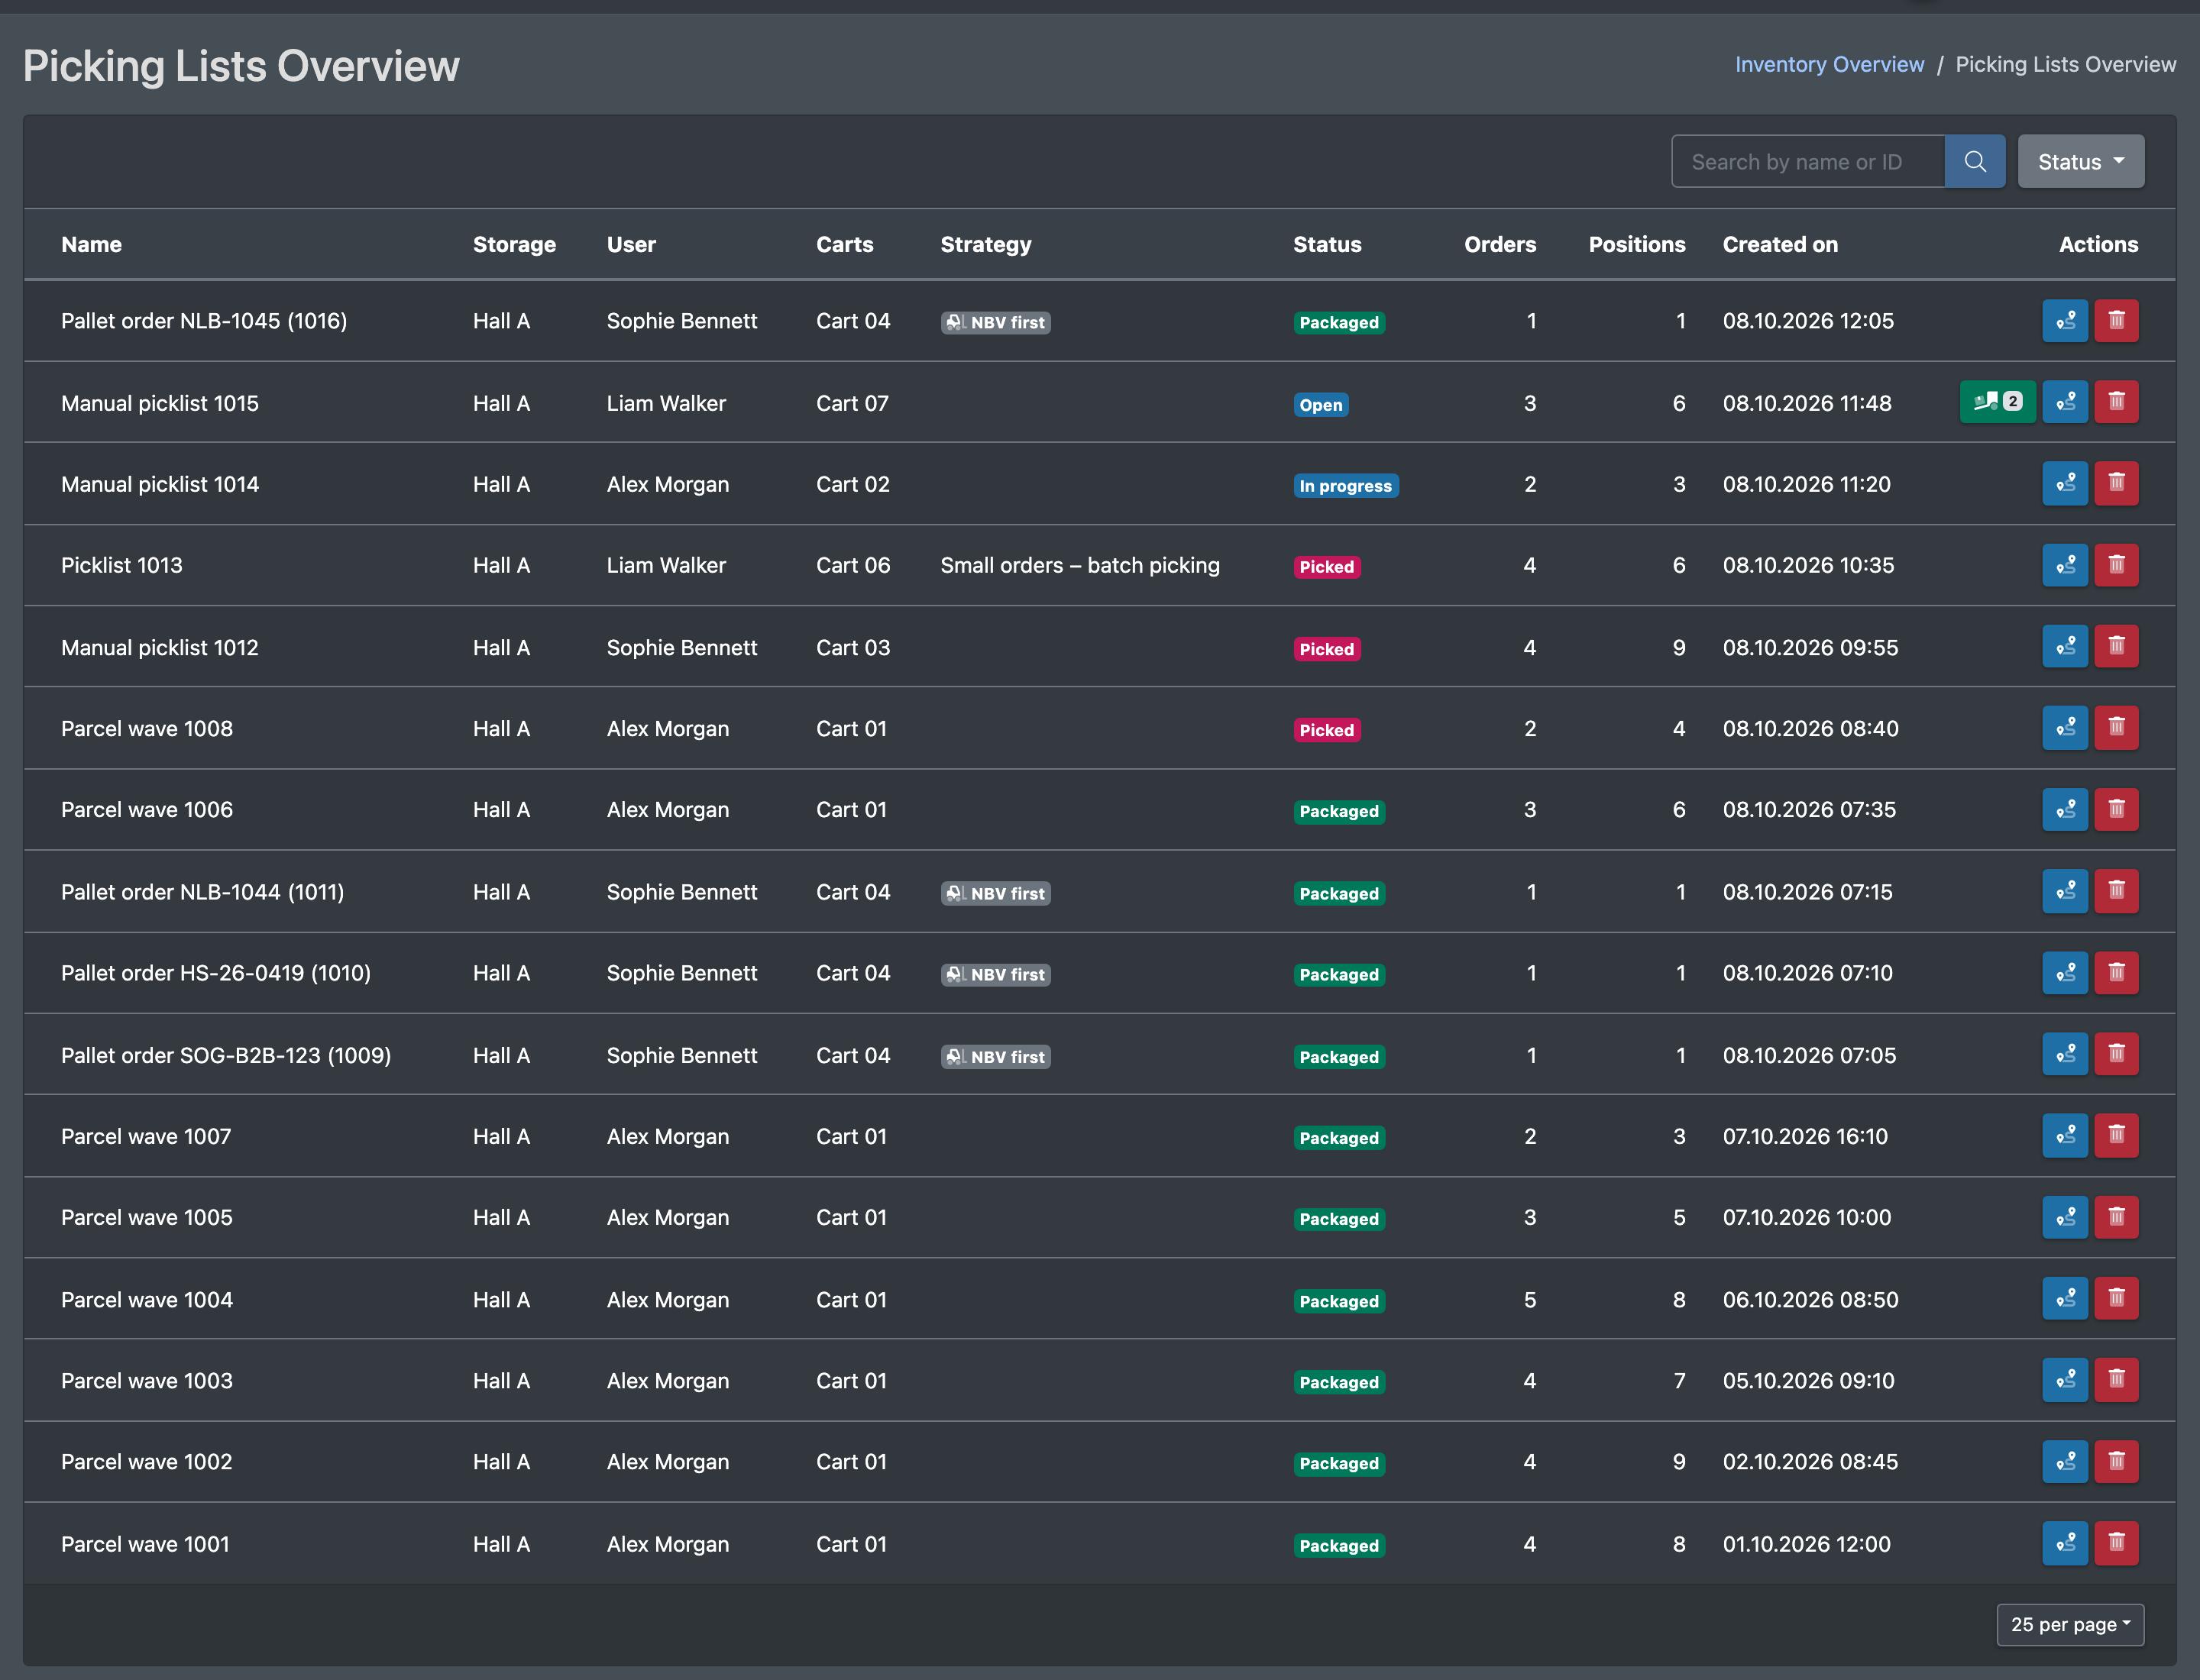Open the 25 per page dropdown

click(x=2069, y=1624)
